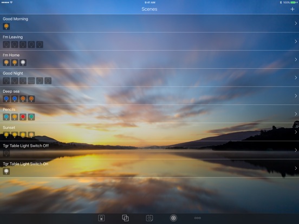Screen dimensions: 299x224
Task: Select the "Deep sea" scene title
Action: pos(11,91)
